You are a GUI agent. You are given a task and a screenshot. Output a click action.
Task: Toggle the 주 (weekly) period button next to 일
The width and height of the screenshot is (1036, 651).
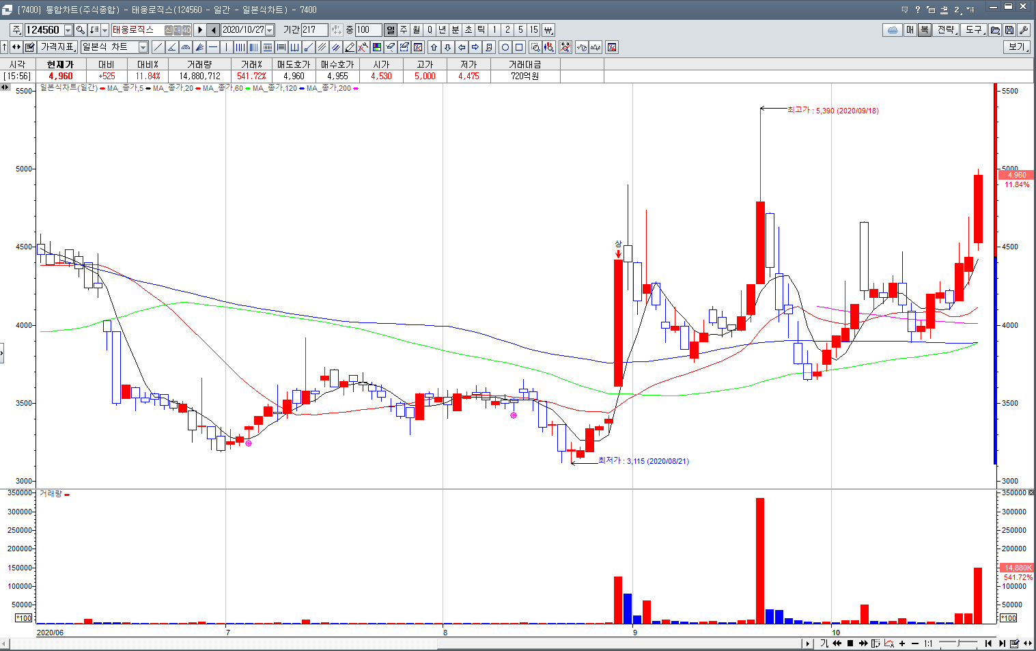(x=403, y=30)
